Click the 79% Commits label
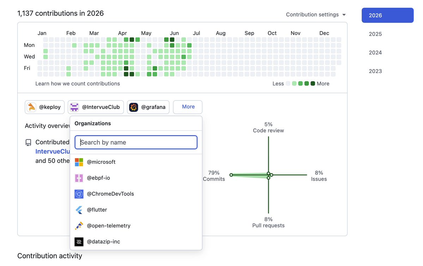Viewport: 423px width, 266px height. coord(214,176)
